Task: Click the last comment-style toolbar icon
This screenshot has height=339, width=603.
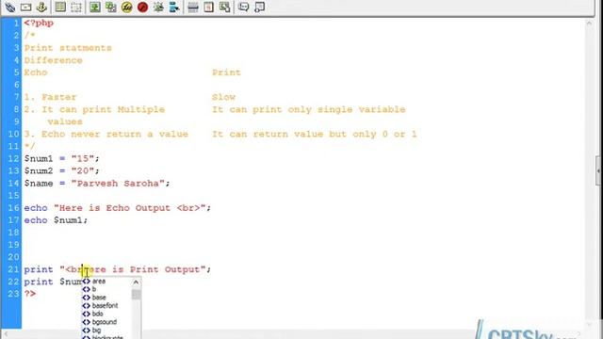Action: click(260, 7)
